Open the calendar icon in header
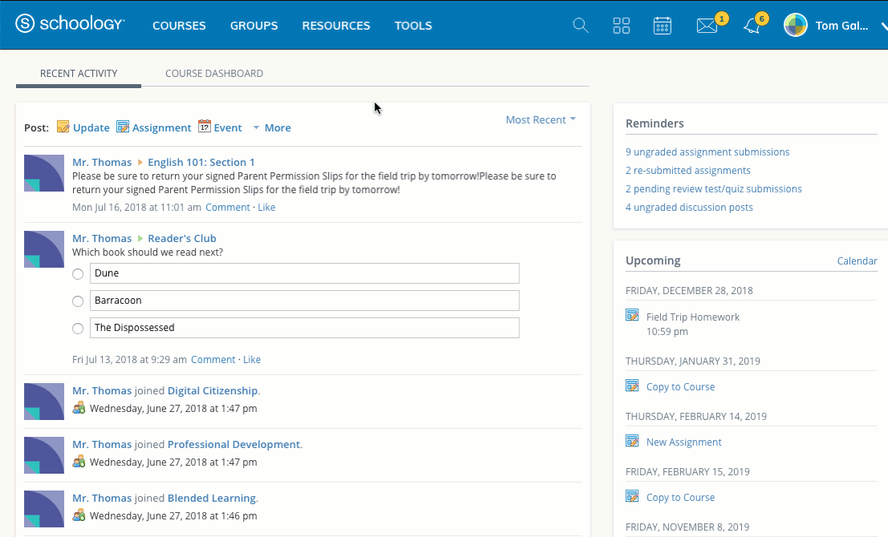The height and width of the screenshot is (537, 888). tap(663, 26)
